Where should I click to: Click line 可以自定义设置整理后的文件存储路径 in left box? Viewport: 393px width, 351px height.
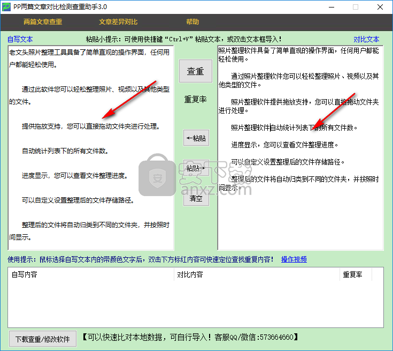78,200
